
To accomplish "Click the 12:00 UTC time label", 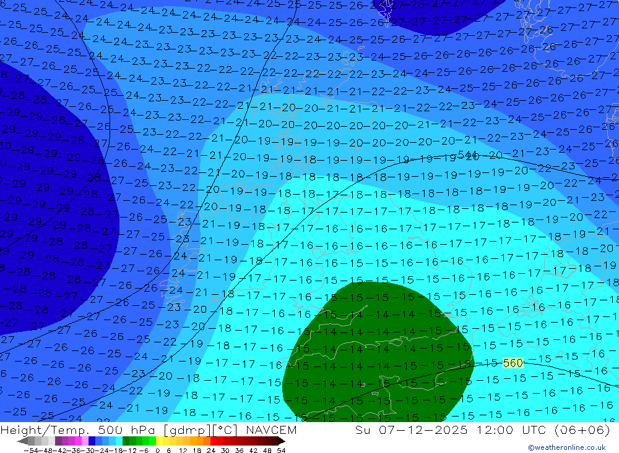I will point(511,430).
